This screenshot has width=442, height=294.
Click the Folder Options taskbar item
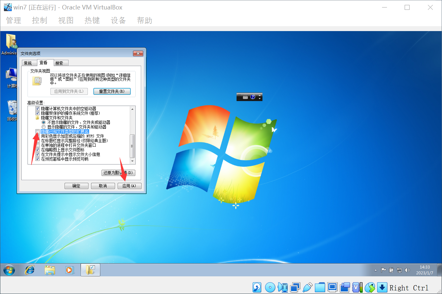tap(90, 270)
